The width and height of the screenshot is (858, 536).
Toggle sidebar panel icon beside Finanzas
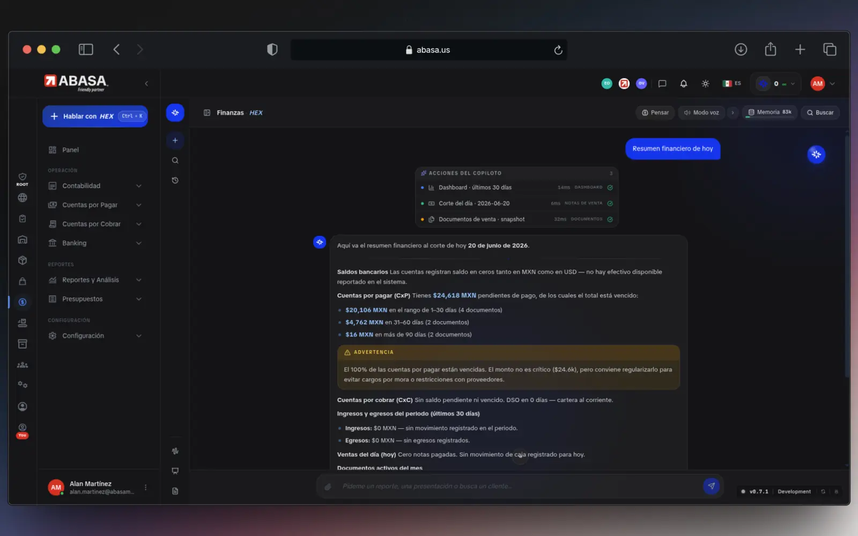[207, 113]
